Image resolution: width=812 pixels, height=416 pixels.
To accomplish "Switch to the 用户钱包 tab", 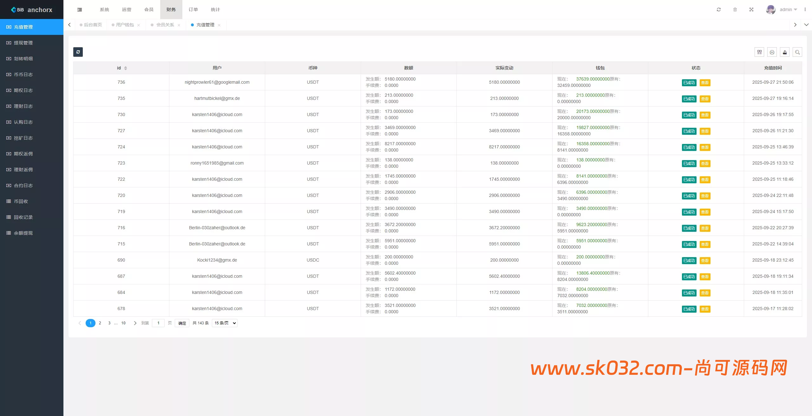I will (x=125, y=25).
